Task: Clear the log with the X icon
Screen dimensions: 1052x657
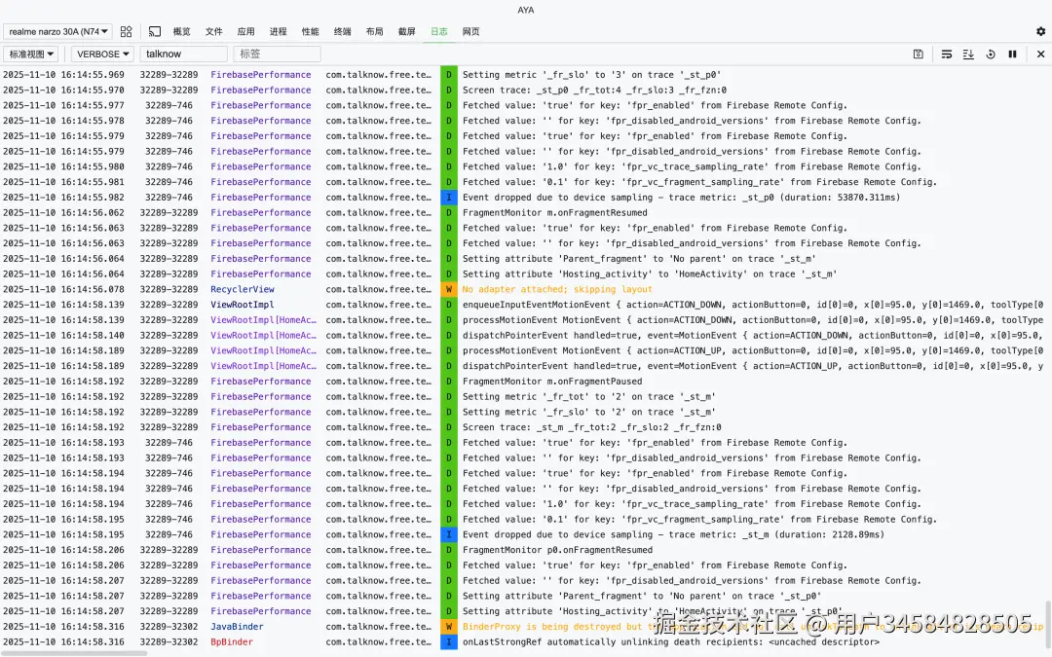Action: coord(1040,55)
